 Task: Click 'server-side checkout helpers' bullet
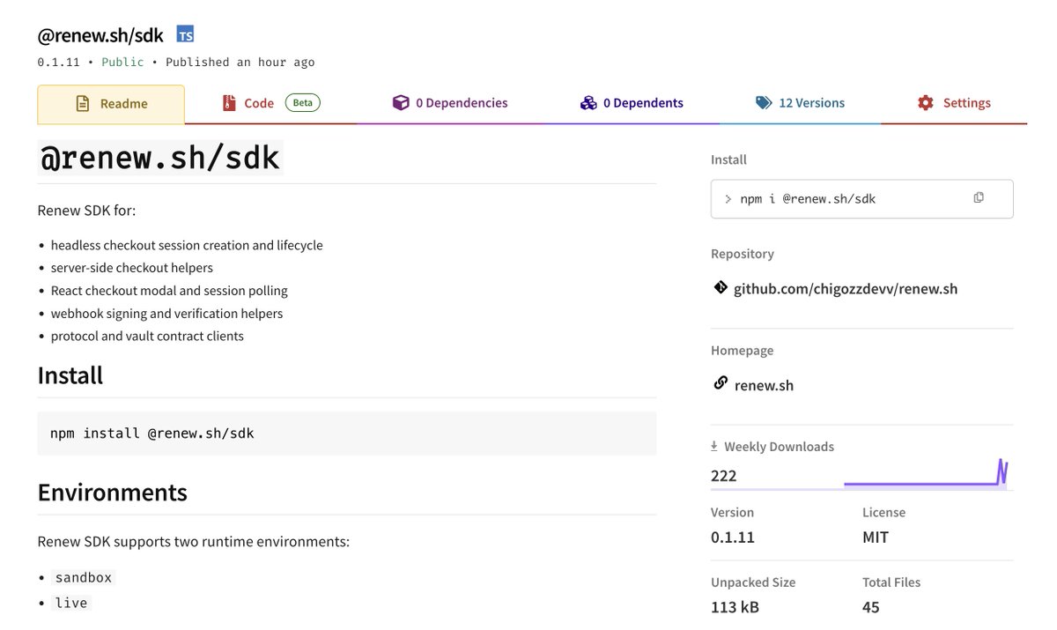click(x=132, y=268)
